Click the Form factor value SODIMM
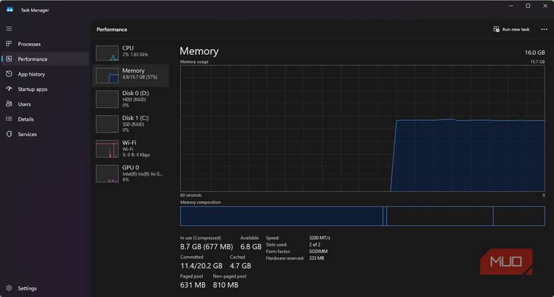The height and width of the screenshot is (297, 554). (x=318, y=251)
